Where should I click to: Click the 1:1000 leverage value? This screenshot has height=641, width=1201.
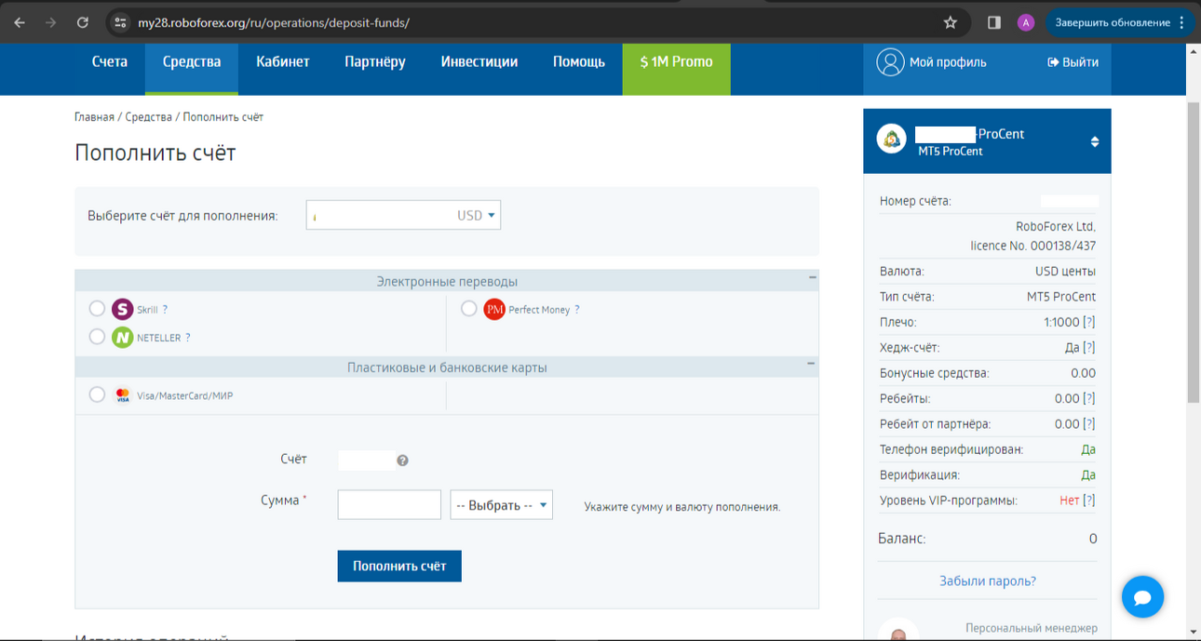click(x=1061, y=322)
